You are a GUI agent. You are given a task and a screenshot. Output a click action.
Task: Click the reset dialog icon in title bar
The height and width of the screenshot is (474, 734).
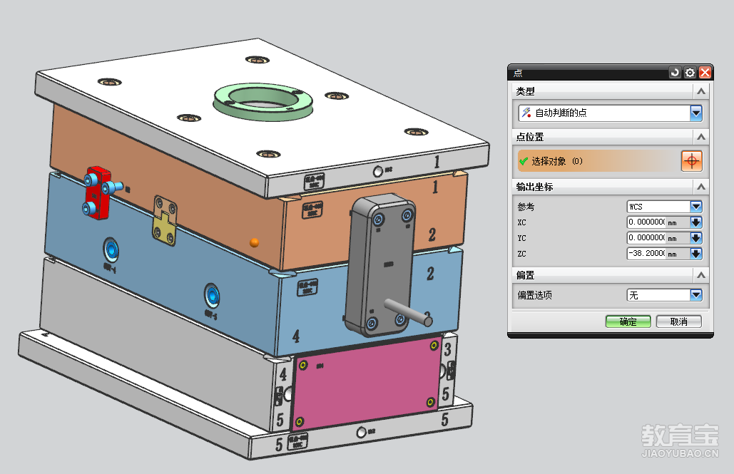675,73
